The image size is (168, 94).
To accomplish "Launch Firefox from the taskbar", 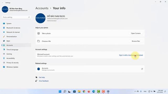I will (x=89, y=91).
